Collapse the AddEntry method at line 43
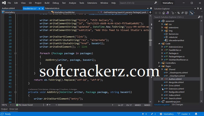The width and height of the screenshot is (204, 116). 15,92
